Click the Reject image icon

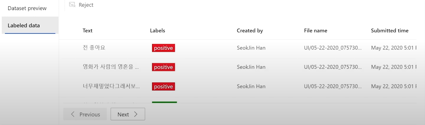[x=72, y=5]
